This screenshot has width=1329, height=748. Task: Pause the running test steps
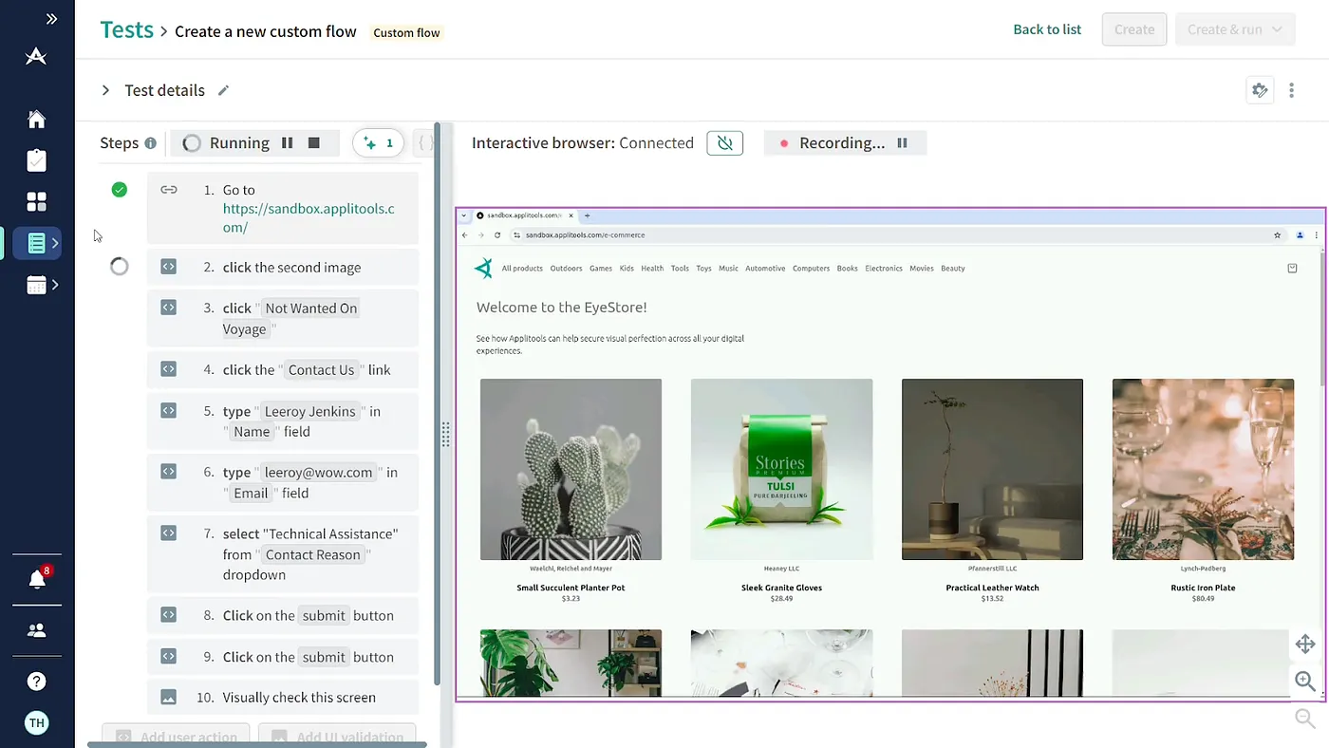(x=287, y=143)
